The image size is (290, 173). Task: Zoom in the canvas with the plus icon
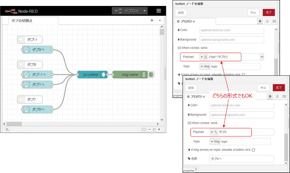(159, 129)
